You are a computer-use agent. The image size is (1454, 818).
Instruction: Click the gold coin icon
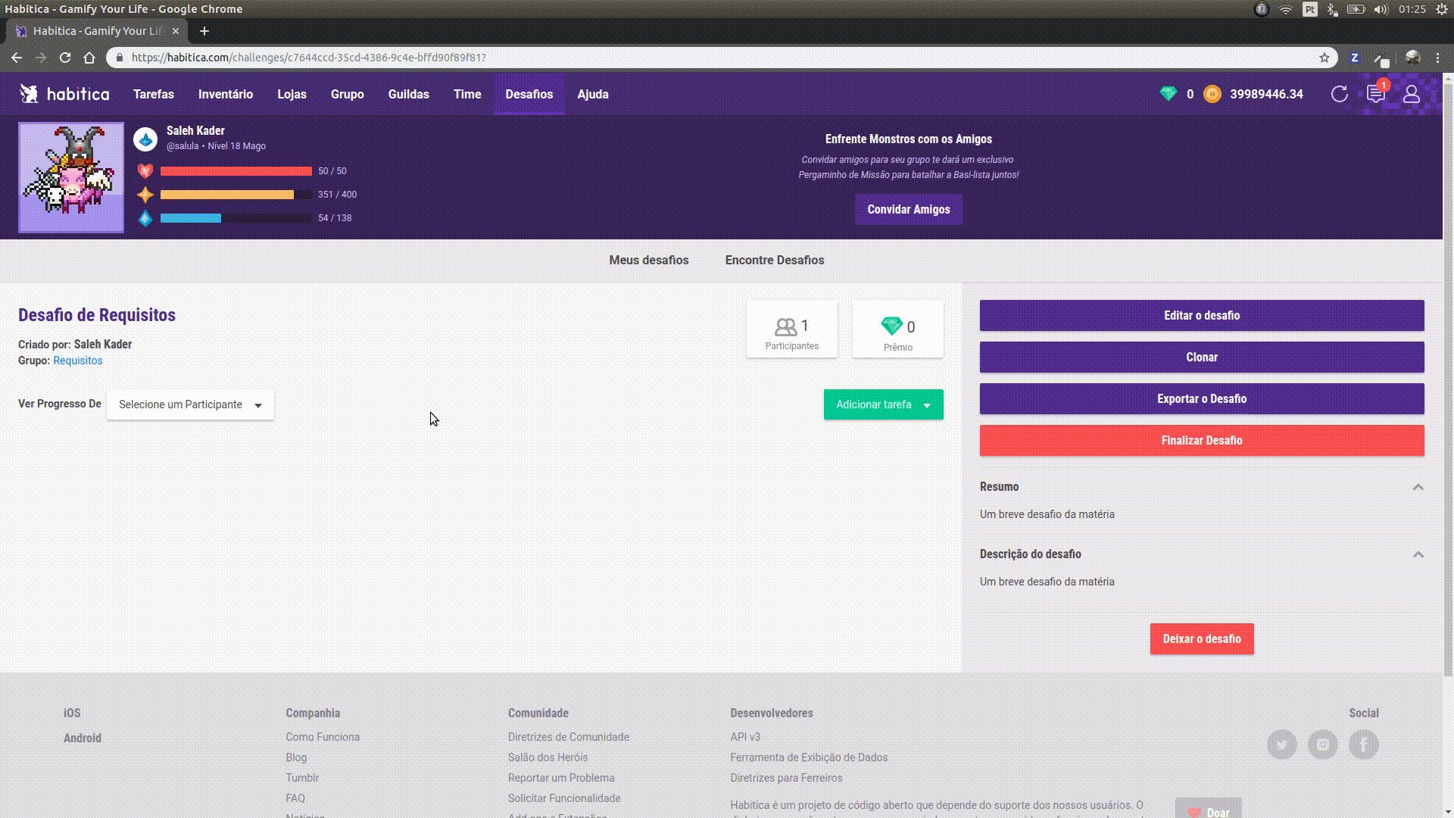(1212, 94)
